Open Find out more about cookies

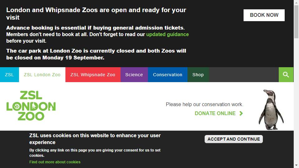pyautogui.click(x=55, y=162)
